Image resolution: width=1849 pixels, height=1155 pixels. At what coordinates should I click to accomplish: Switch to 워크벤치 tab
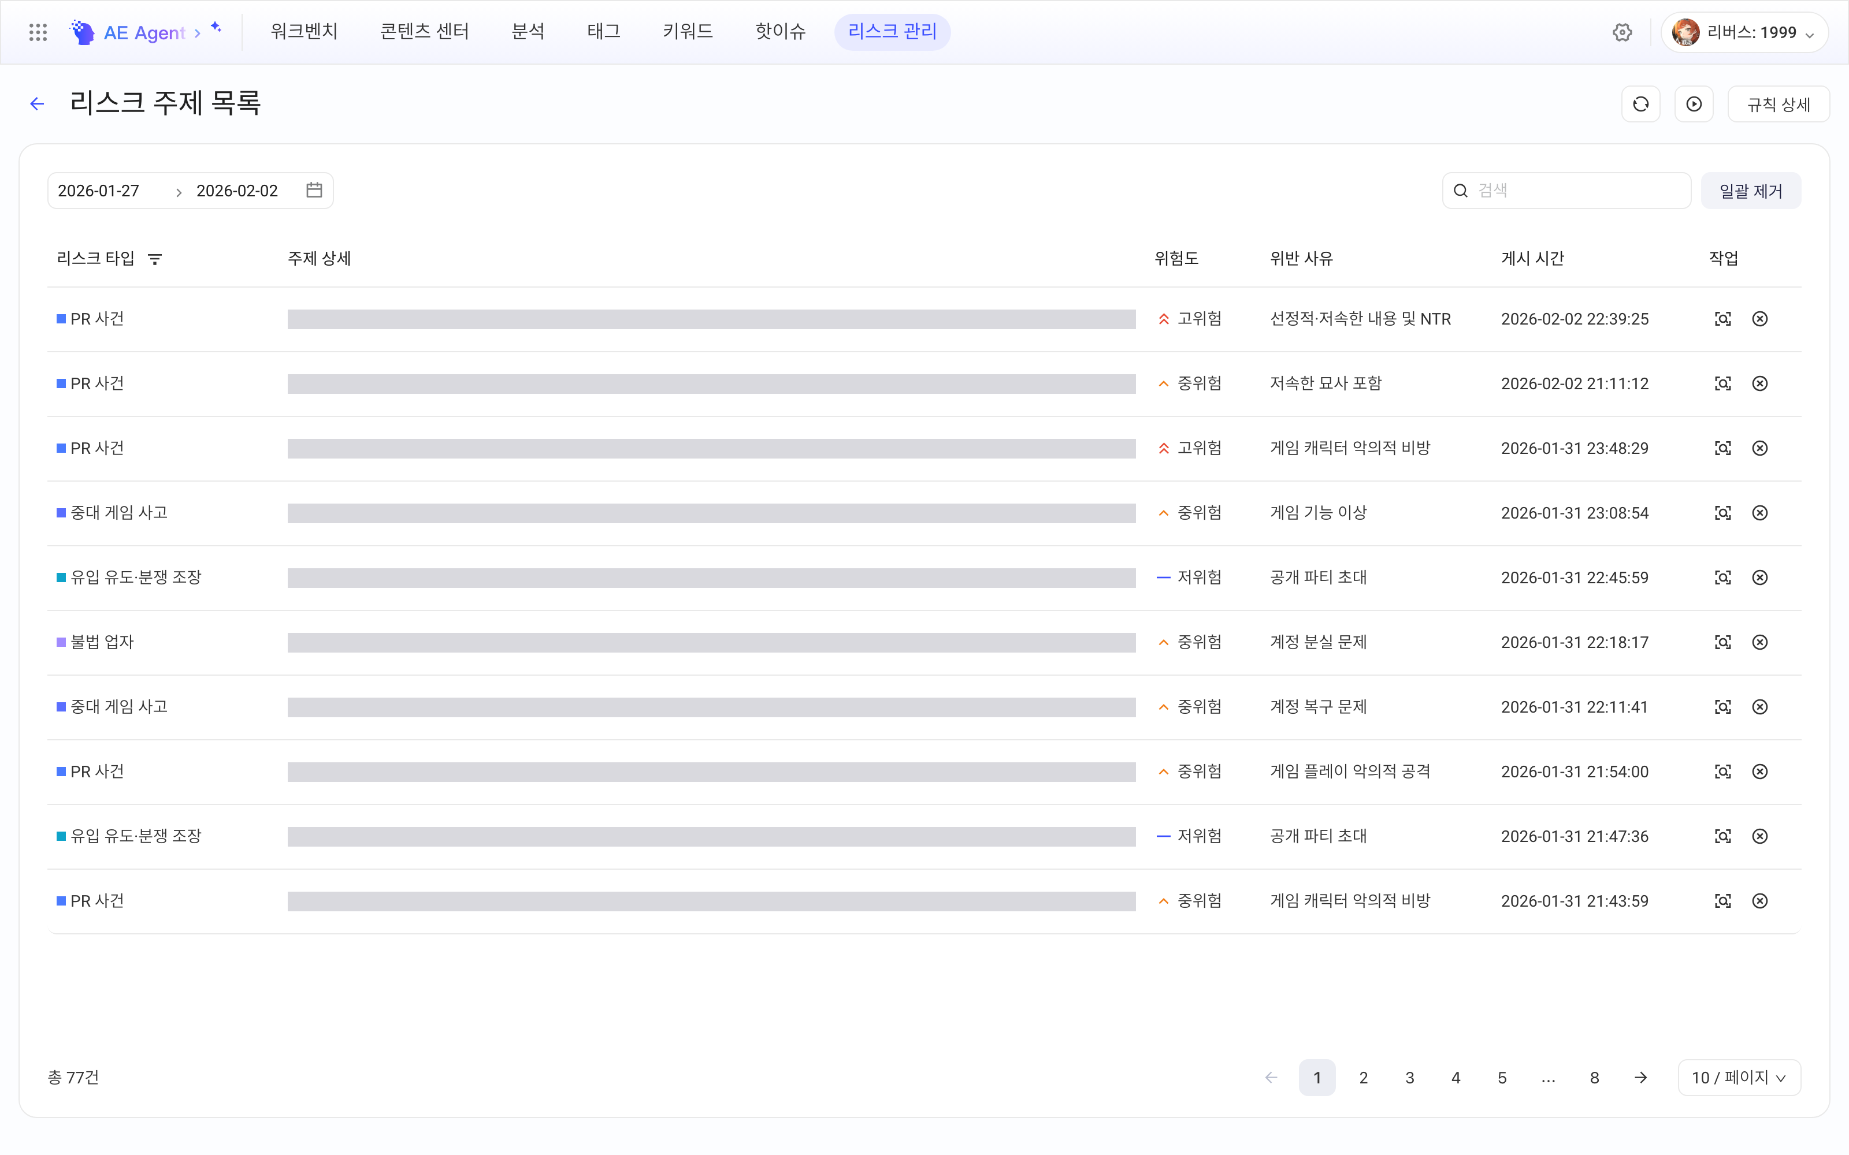tap(304, 31)
